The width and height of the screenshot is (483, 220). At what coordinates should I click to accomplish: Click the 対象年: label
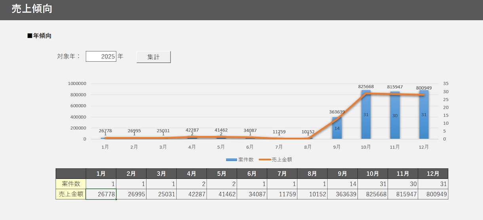point(69,57)
